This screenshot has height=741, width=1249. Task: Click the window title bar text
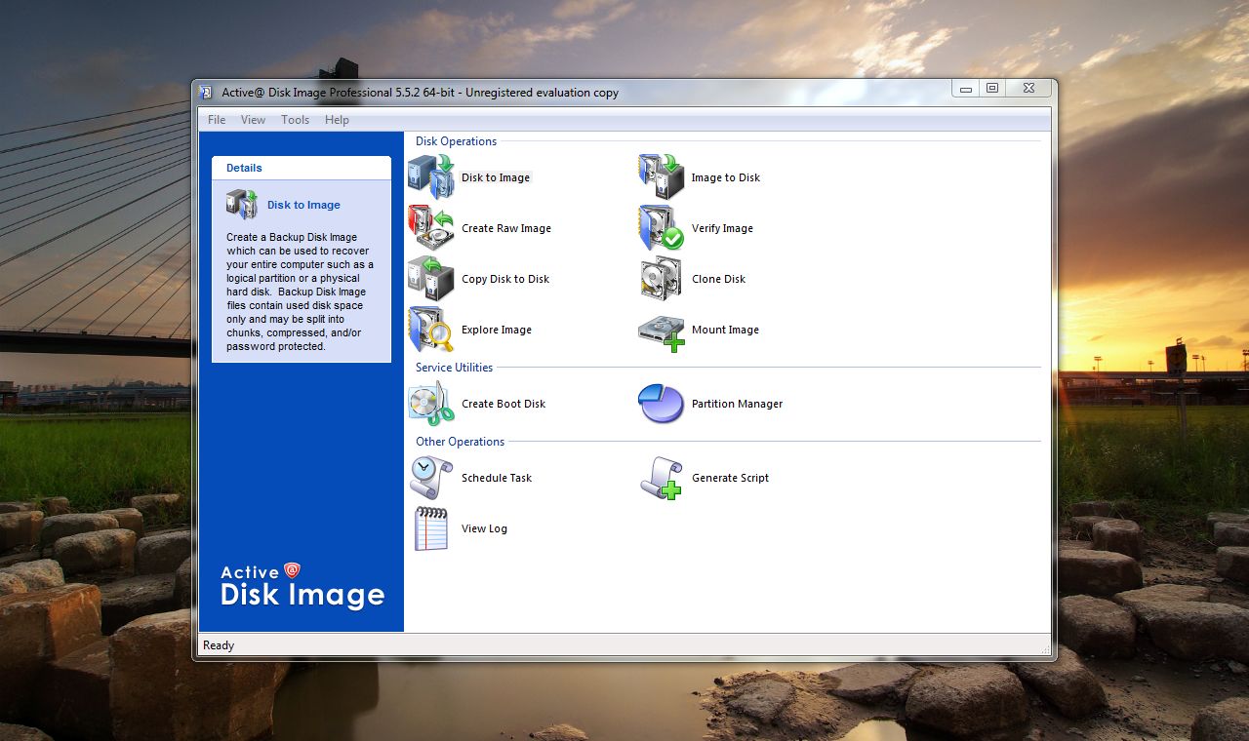420,93
